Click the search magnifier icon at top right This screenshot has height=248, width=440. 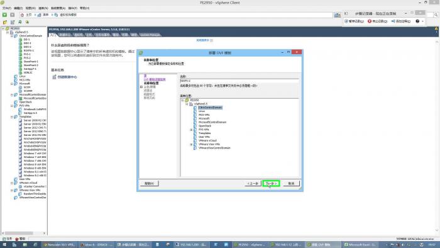pyautogui.click(x=436, y=14)
